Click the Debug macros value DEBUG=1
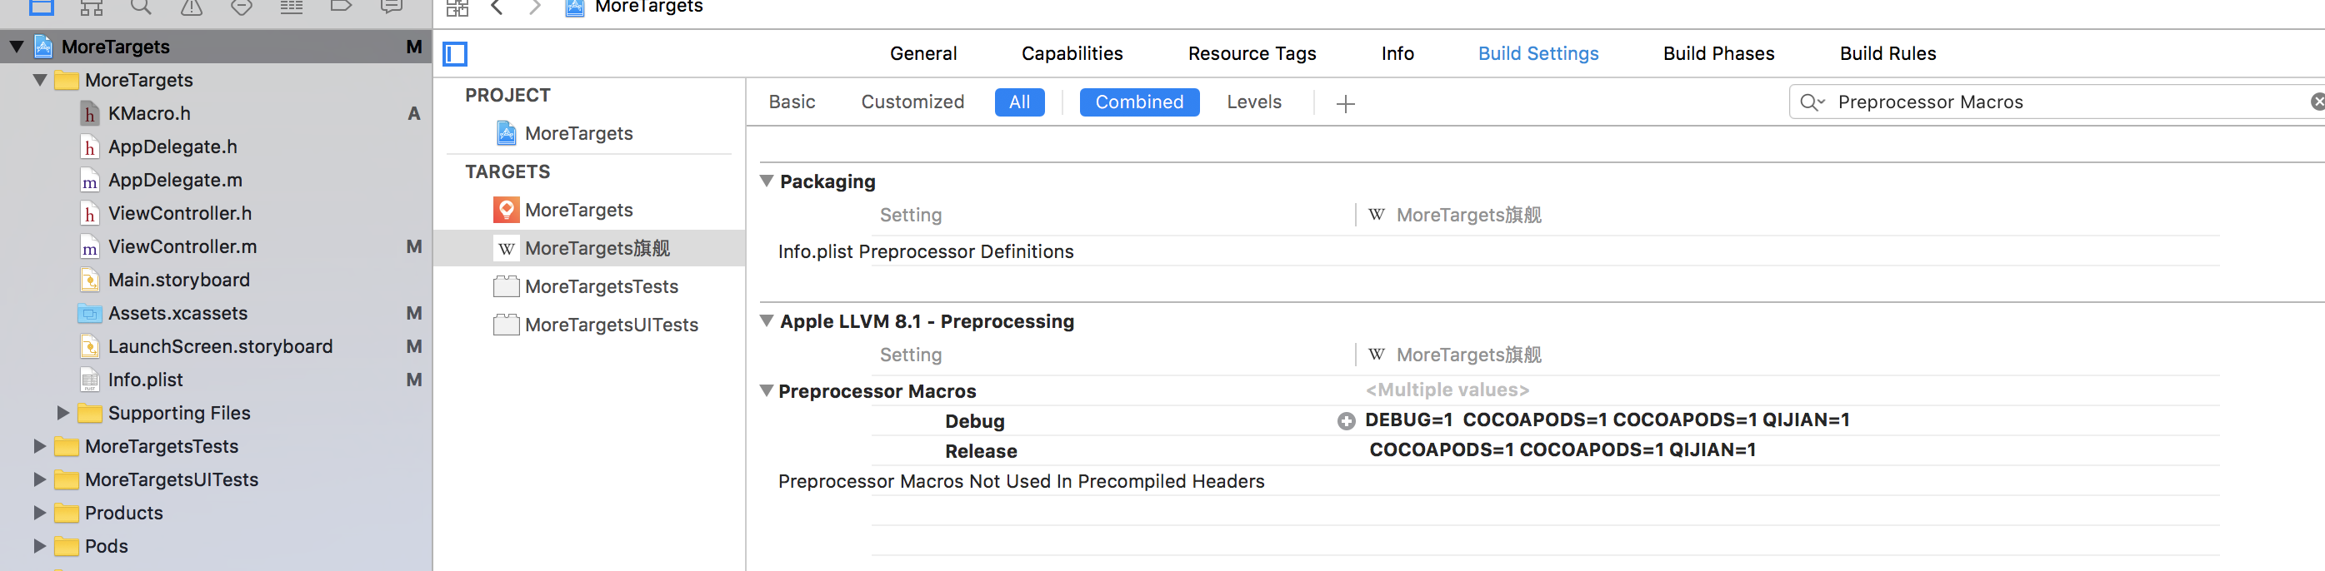This screenshot has height=571, width=2325. click(x=1408, y=420)
